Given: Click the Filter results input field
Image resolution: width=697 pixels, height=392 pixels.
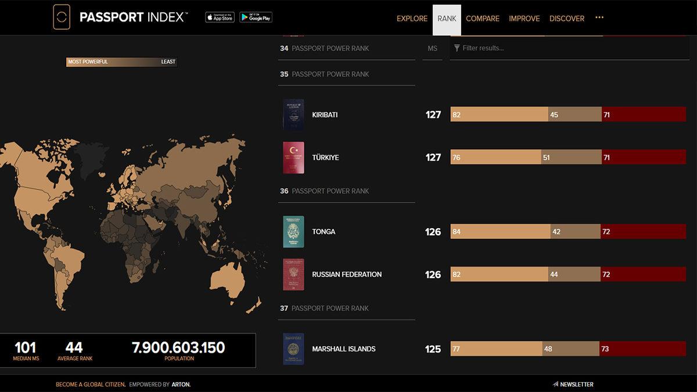Looking at the screenshot, I should [x=569, y=48].
